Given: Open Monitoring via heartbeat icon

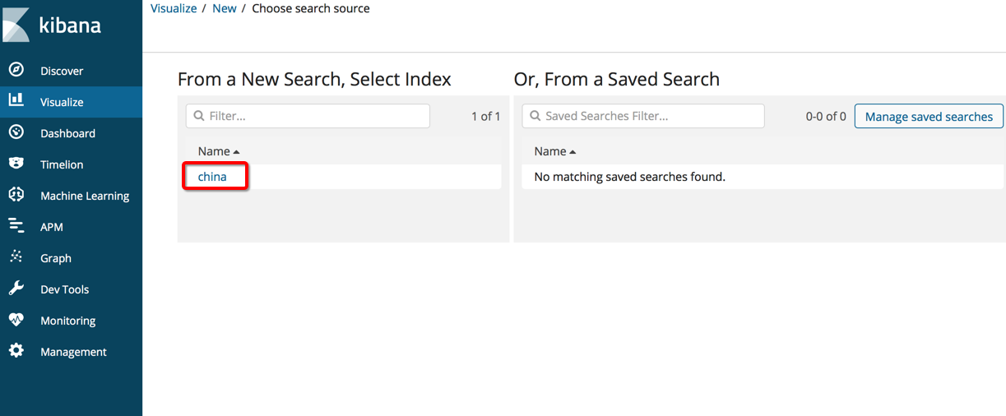Looking at the screenshot, I should pos(16,320).
